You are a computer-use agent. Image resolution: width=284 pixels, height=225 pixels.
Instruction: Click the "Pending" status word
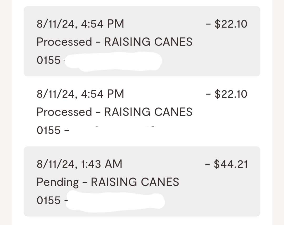click(x=58, y=182)
